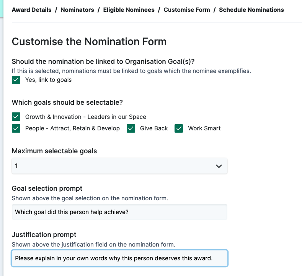Viewport: 302px width, 276px height.
Task: Click the Goal selection prompt text field
Action: click(119, 212)
